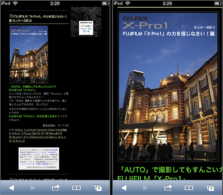Image resolution: width=223 pixels, height=195 pixels.
Task: Open the tabs switcher showing 7 in right browser
Action: click(210, 188)
